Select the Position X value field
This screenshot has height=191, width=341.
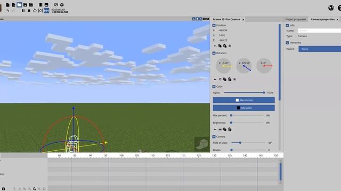(223, 30)
